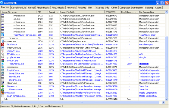Click the SnagitEditor.exe icon
Image resolution: width=169 pixels, height=108 pixels.
[x=3, y=73]
